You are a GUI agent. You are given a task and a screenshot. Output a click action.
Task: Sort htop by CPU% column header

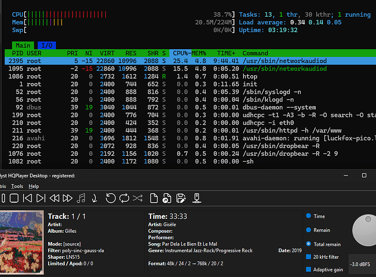click(x=181, y=53)
